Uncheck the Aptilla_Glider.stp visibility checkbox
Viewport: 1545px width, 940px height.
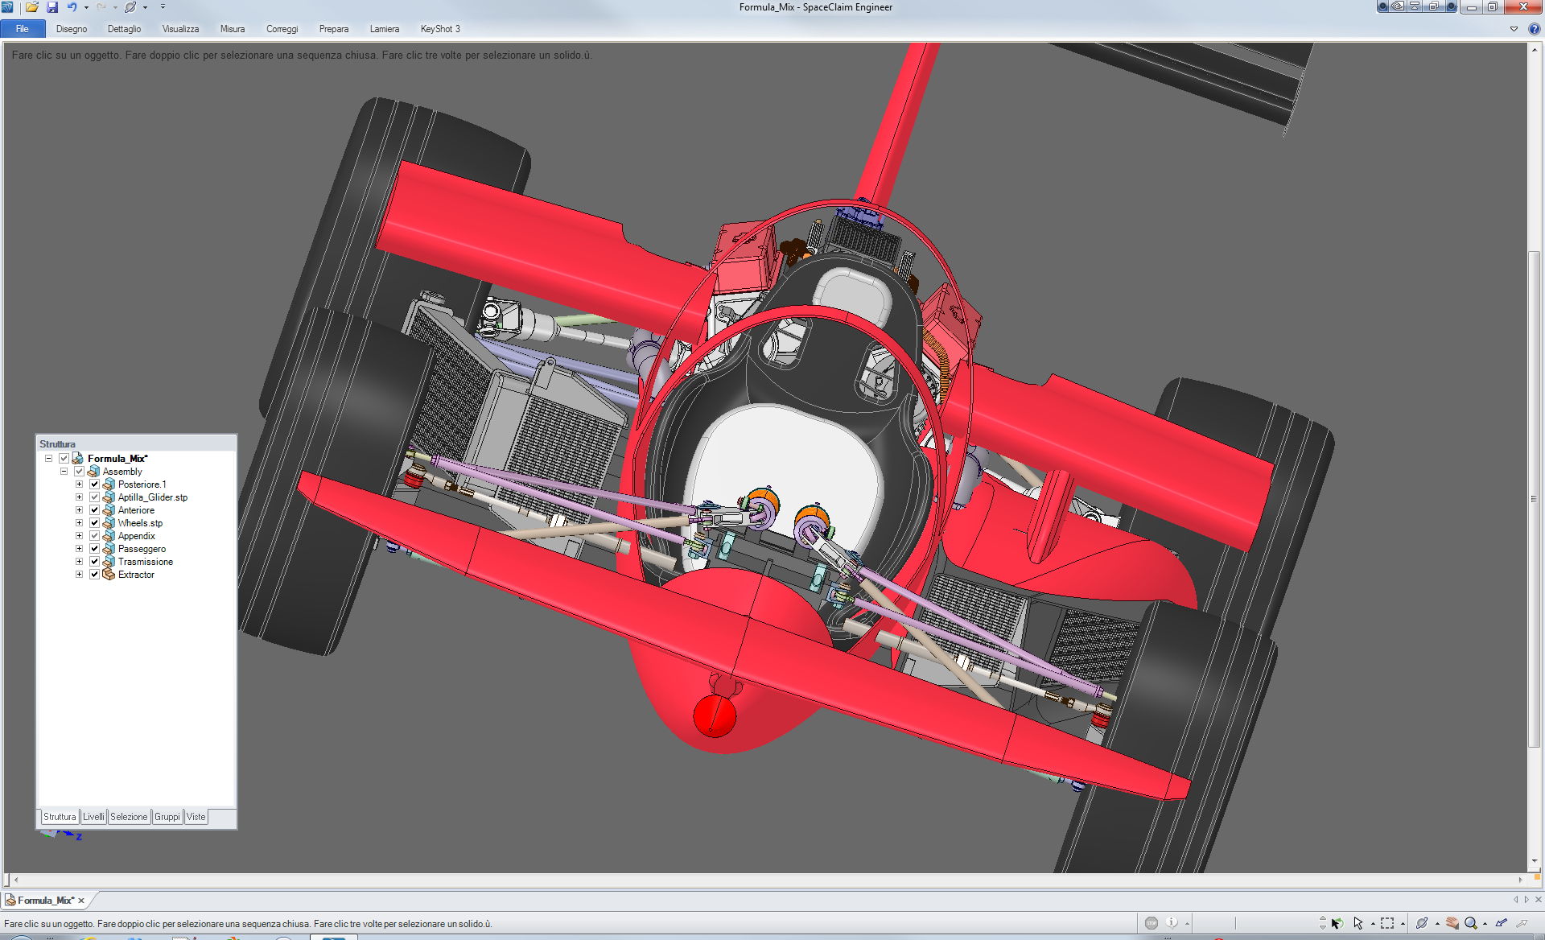pos(94,497)
